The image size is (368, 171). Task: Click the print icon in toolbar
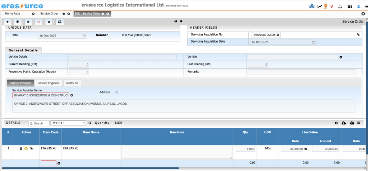pos(60,22)
